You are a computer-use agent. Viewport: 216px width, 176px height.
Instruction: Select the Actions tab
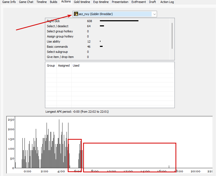click(x=66, y=2)
